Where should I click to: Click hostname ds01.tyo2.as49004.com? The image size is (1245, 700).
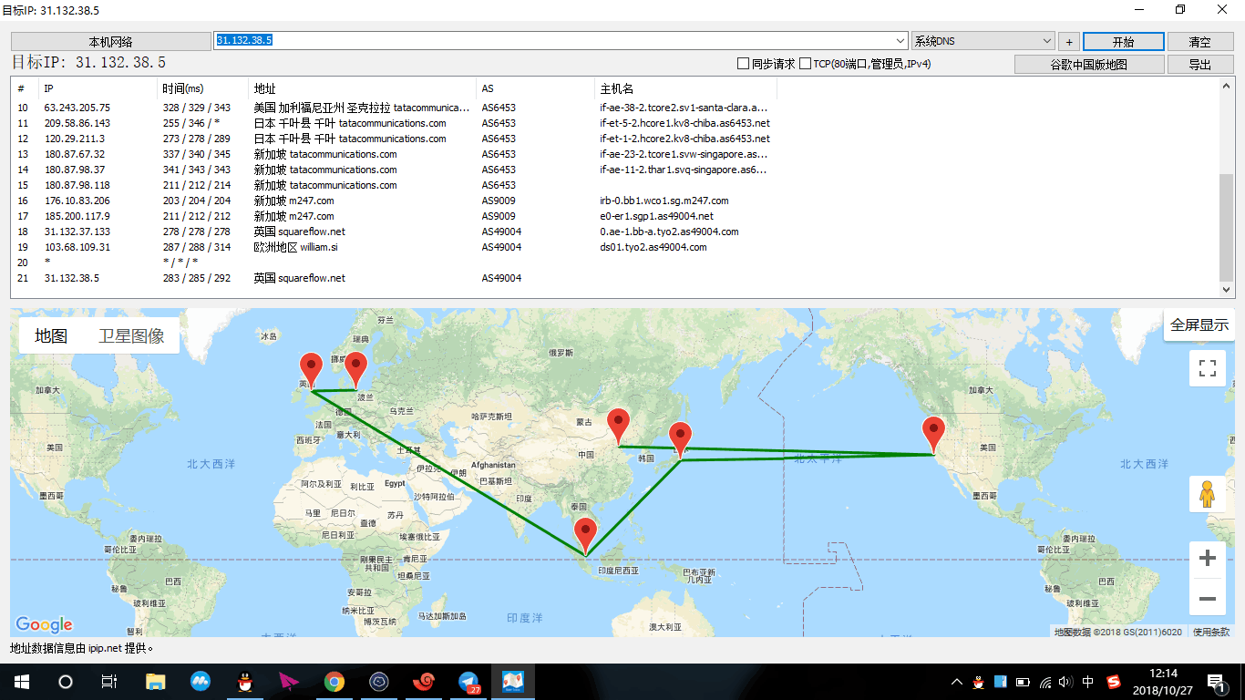coord(653,247)
